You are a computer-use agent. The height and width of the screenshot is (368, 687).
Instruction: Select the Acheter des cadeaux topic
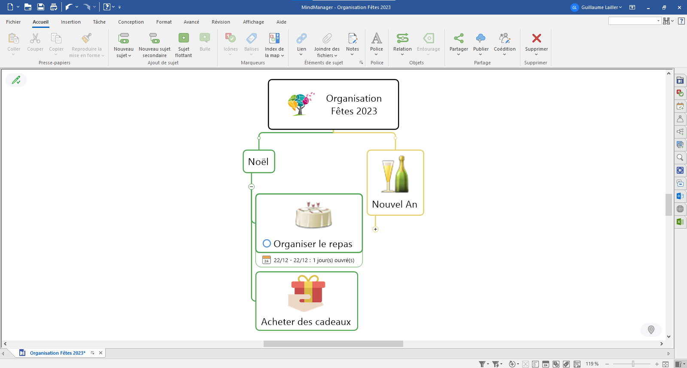tap(306, 321)
